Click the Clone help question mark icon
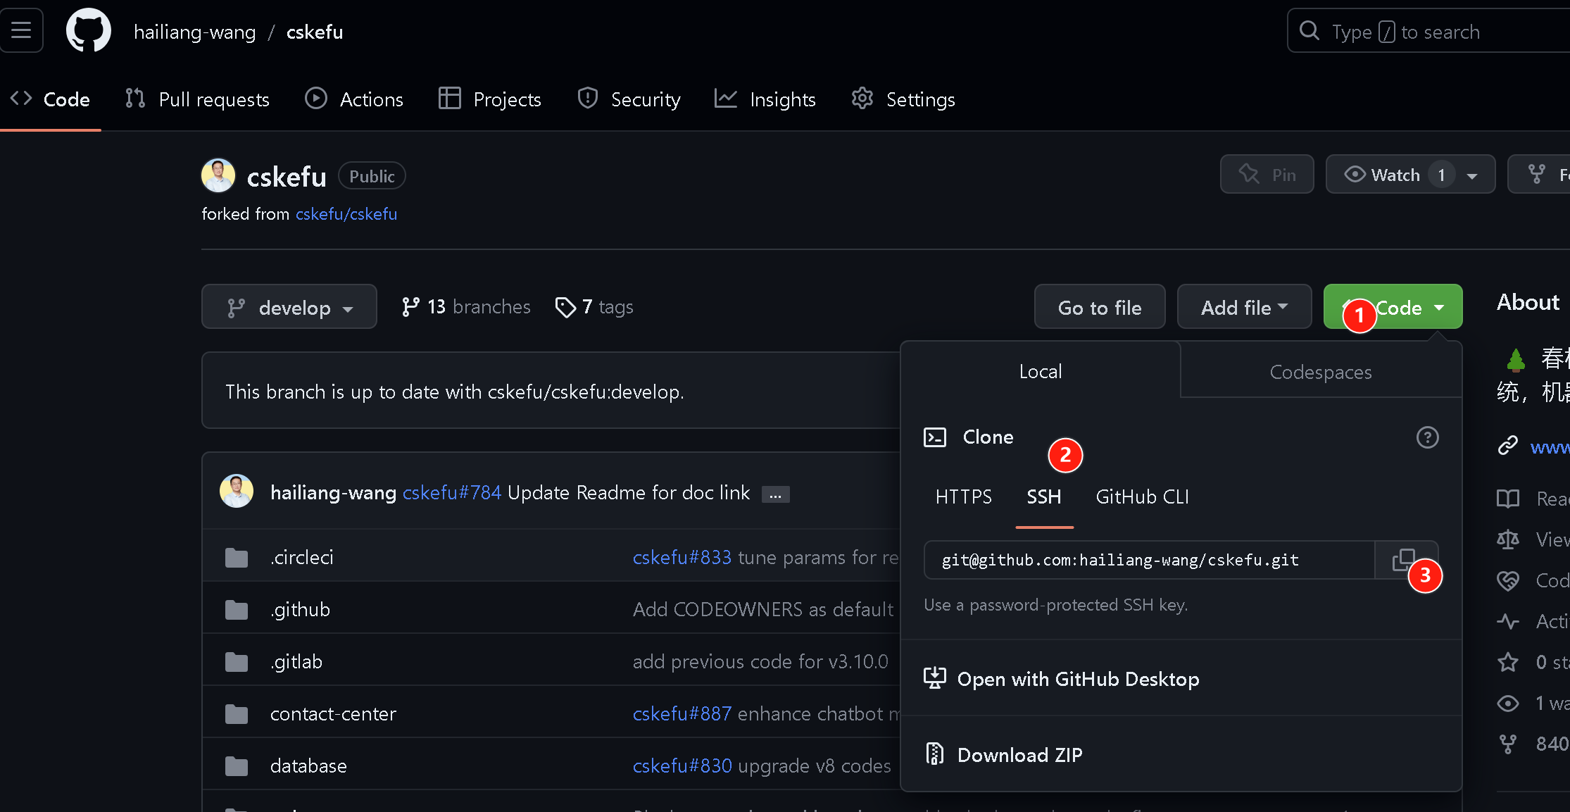The width and height of the screenshot is (1570, 812). (1427, 437)
